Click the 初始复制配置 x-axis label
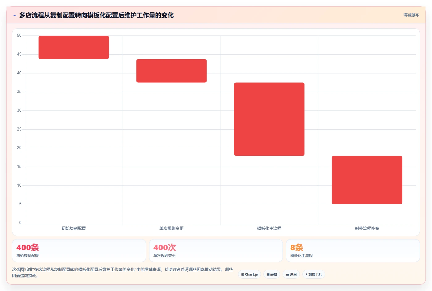This screenshot has width=432, height=291. 74,228
